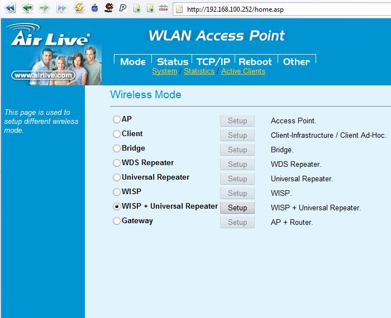Click the green forward arrow
Viewport: 391px width, 318px height.
coord(44,8)
